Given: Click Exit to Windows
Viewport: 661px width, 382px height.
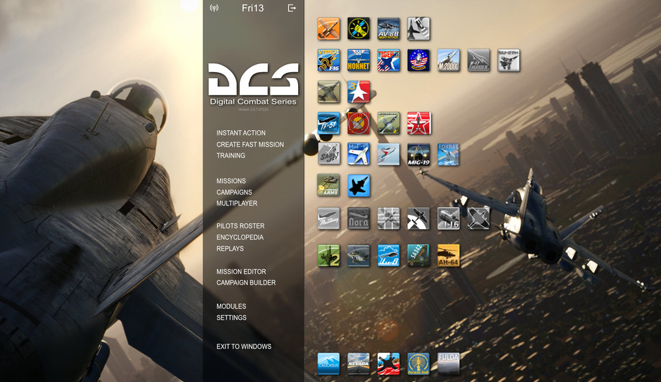Looking at the screenshot, I should (243, 346).
